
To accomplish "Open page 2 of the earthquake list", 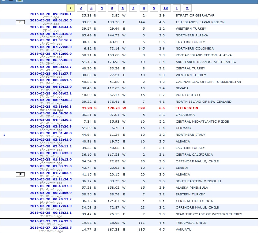I will 81,8.
